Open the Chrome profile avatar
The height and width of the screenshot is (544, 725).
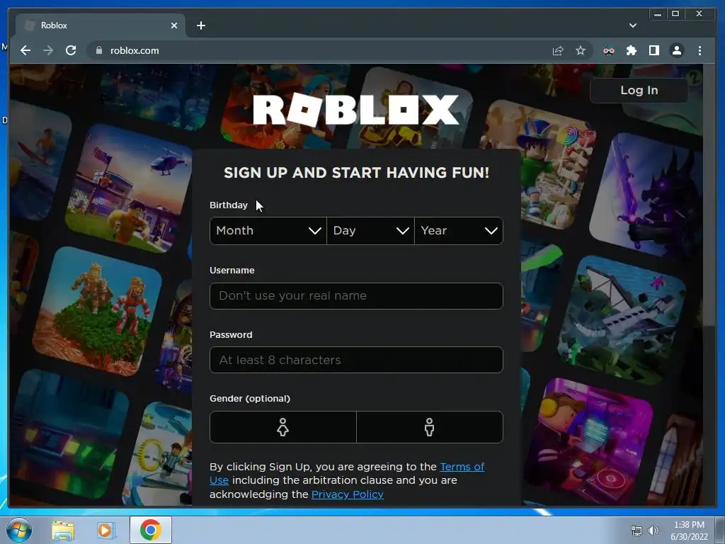coord(676,50)
